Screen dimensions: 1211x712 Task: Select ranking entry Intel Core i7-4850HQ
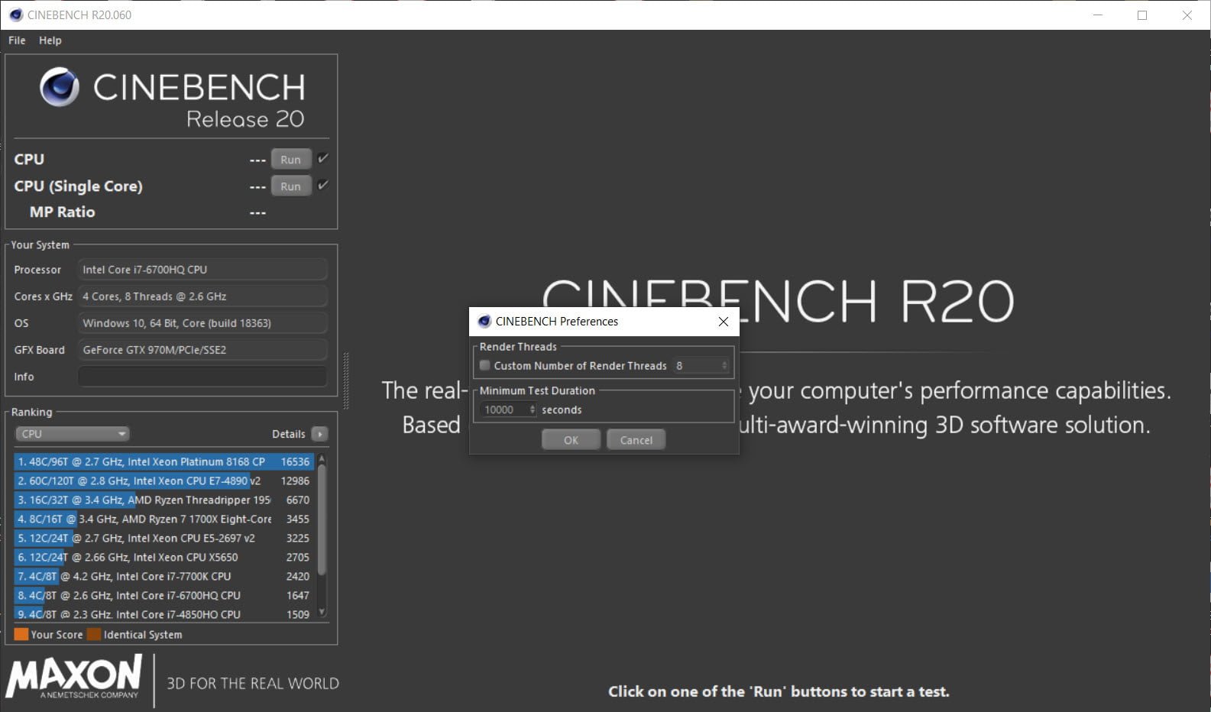[x=164, y=614]
